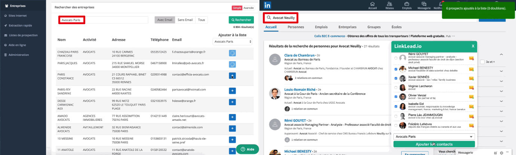516x155 pixels.
Task: Filter results by Avec Email
Action: 165,20
